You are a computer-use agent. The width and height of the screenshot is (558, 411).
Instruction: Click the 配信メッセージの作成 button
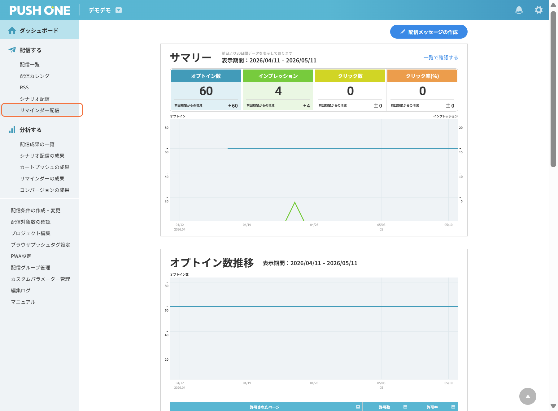click(x=429, y=32)
